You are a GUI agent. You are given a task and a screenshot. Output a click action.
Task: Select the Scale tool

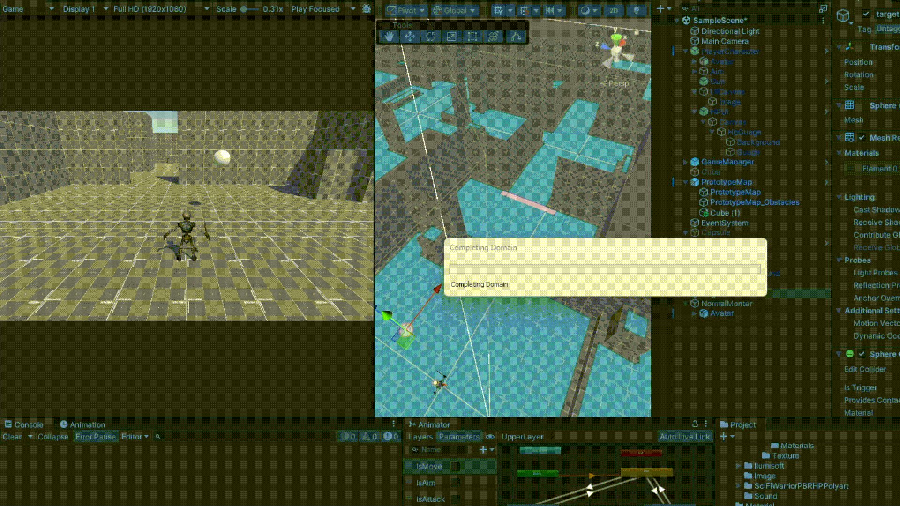click(451, 37)
